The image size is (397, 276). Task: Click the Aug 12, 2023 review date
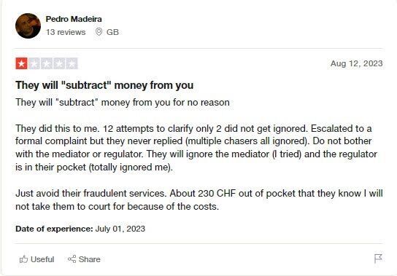(x=356, y=63)
